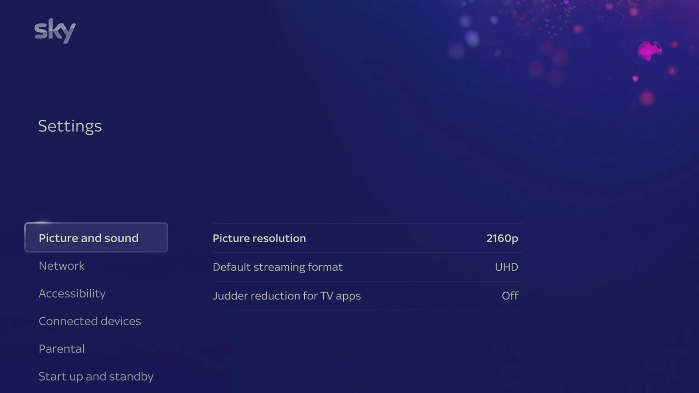Image resolution: width=699 pixels, height=393 pixels.
Task: Open Parental settings
Action: 62,349
